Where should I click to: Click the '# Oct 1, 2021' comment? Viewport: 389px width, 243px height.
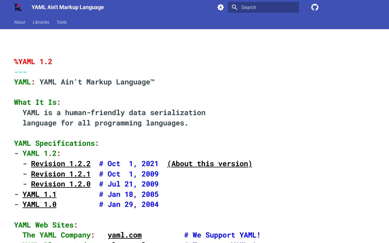[129, 164]
